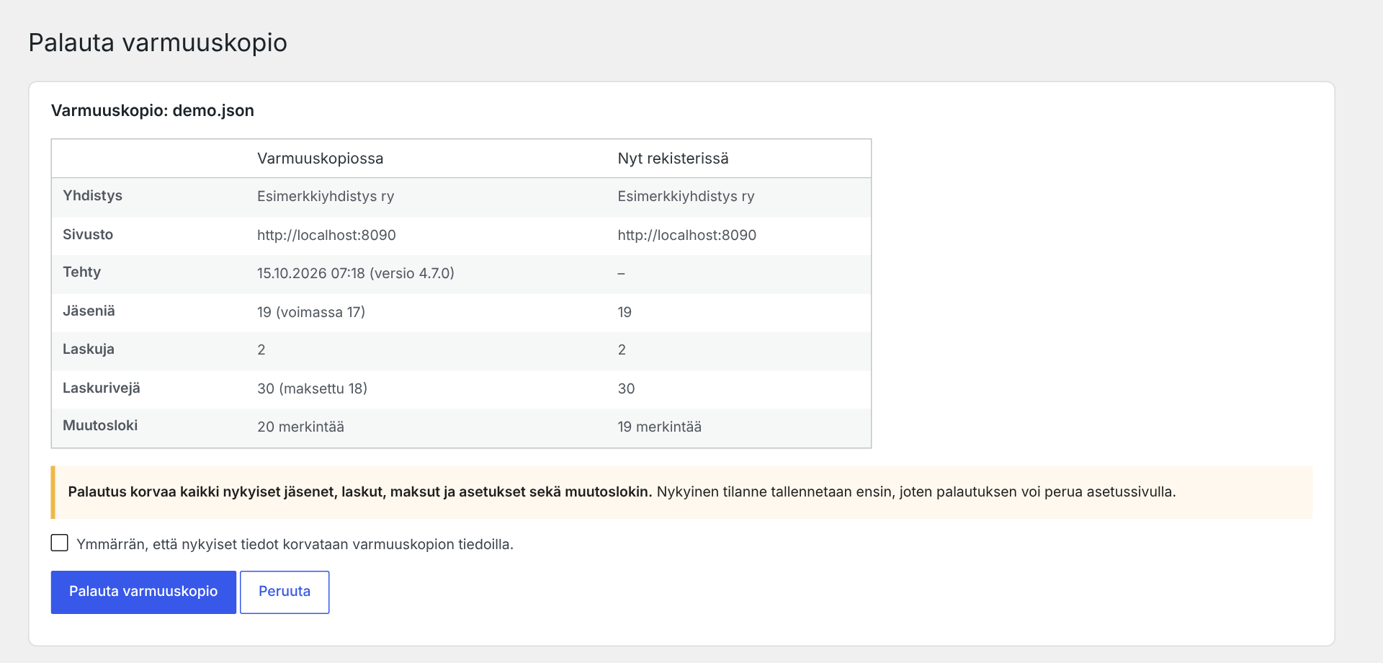Viewport: 1383px width, 663px height.
Task: Click the 'Muutosloki' row label
Action: 100,426
